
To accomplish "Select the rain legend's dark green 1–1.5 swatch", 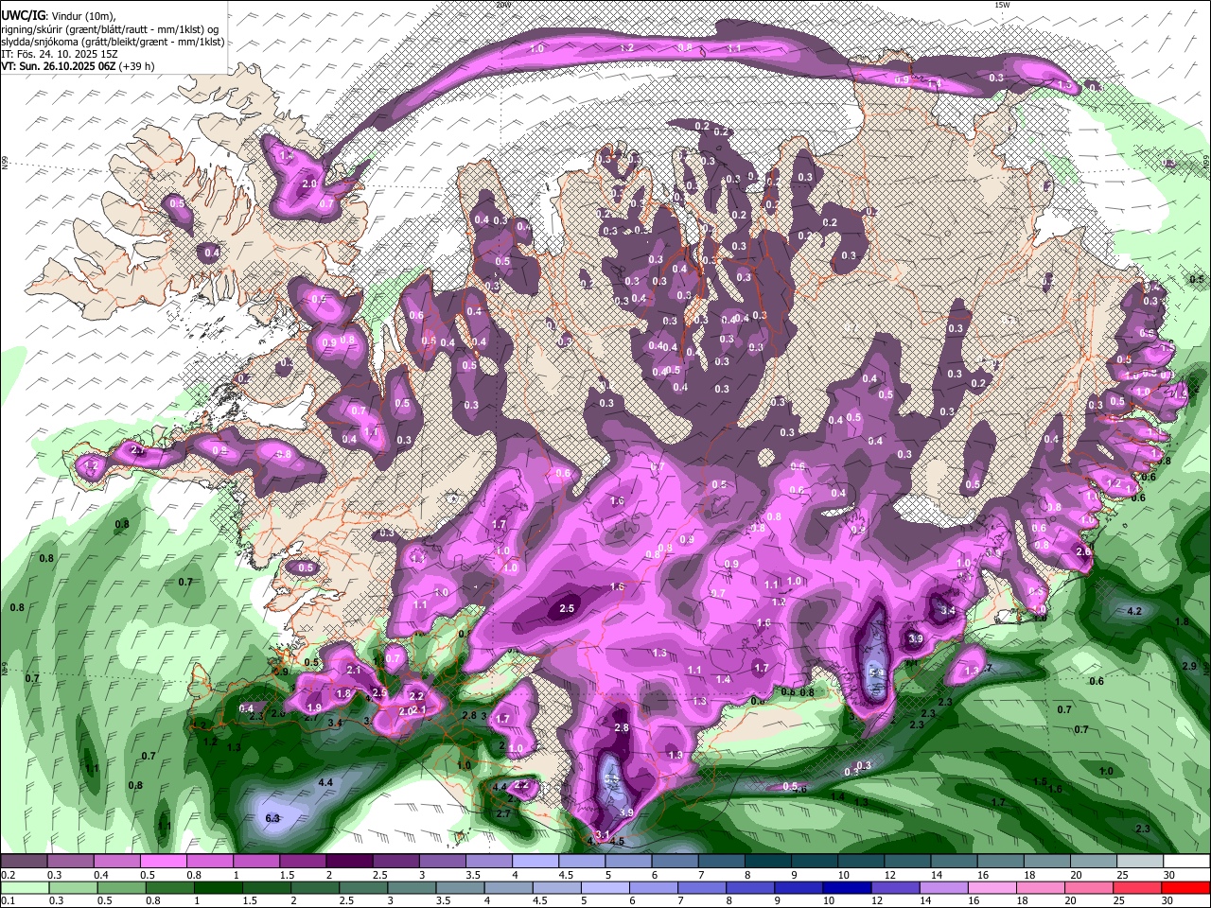I will click(219, 887).
